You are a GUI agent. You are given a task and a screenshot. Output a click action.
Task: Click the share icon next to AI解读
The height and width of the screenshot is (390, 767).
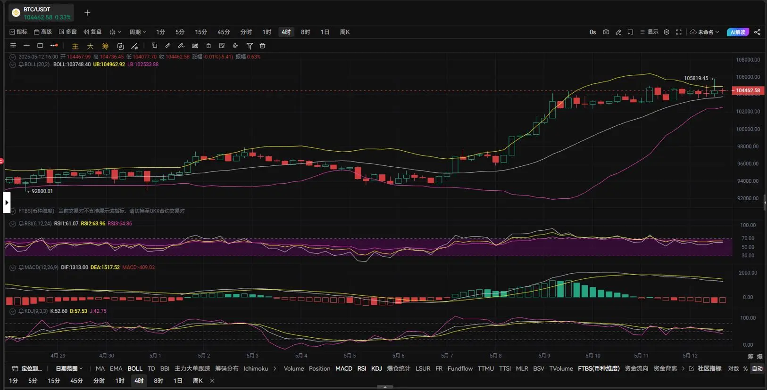pos(757,32)
